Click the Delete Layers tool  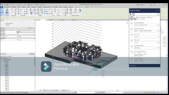[x=71, y=11]
